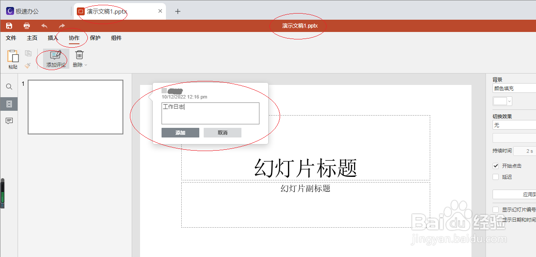Click the print icon

click(x=26, y=25)
